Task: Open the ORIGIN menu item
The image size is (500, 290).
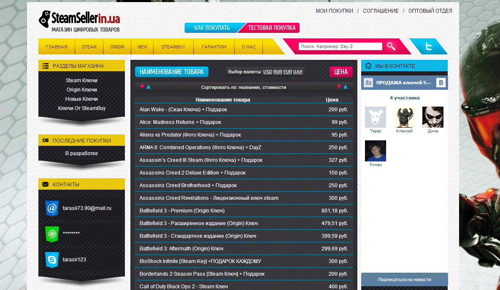Action: point(117,47)
